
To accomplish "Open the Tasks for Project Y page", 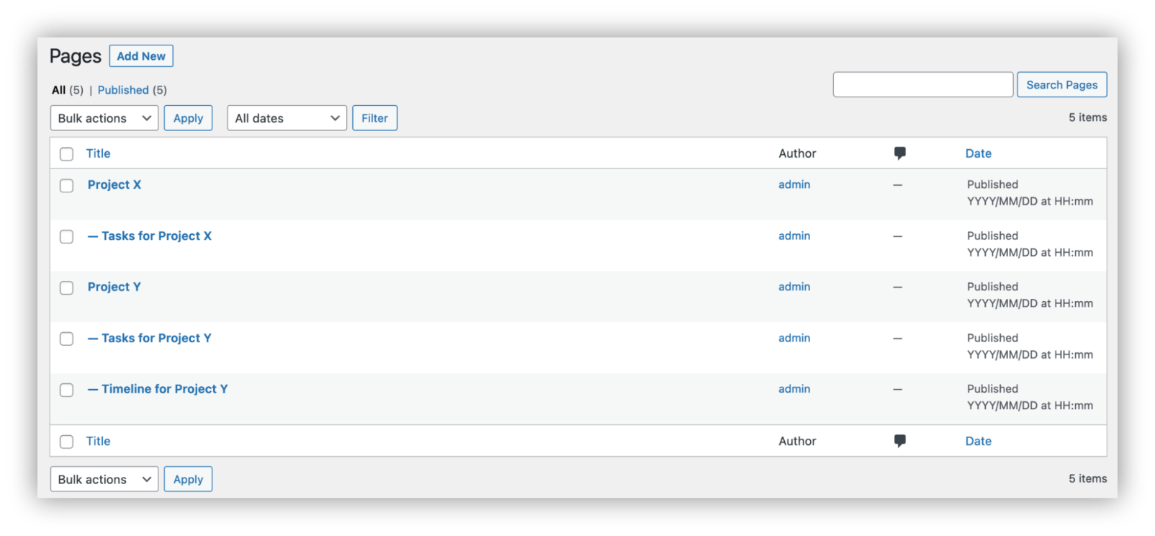I will click(x=150, y=338).
